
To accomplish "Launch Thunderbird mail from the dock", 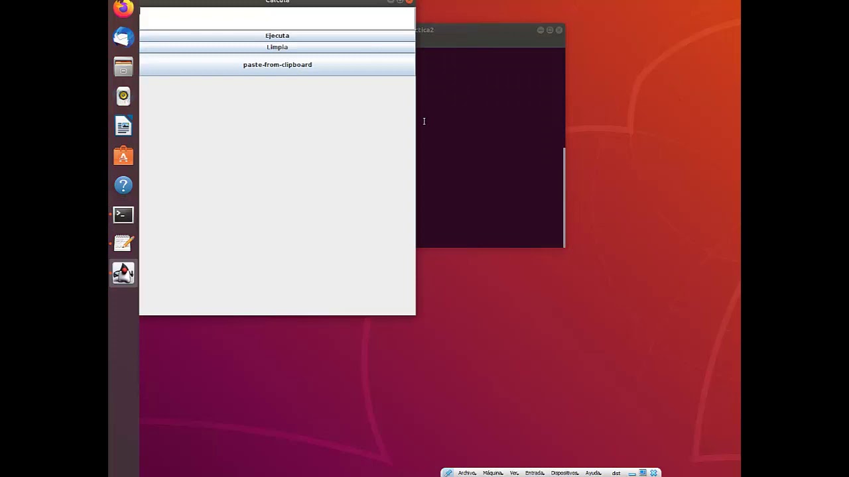I will tap(123, 37).
